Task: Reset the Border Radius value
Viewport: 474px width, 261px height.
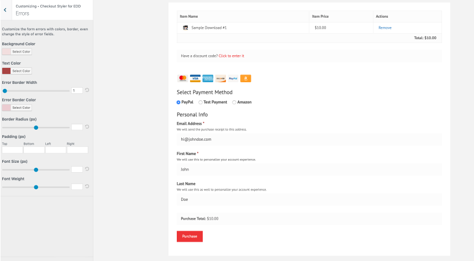Action: 87,126
